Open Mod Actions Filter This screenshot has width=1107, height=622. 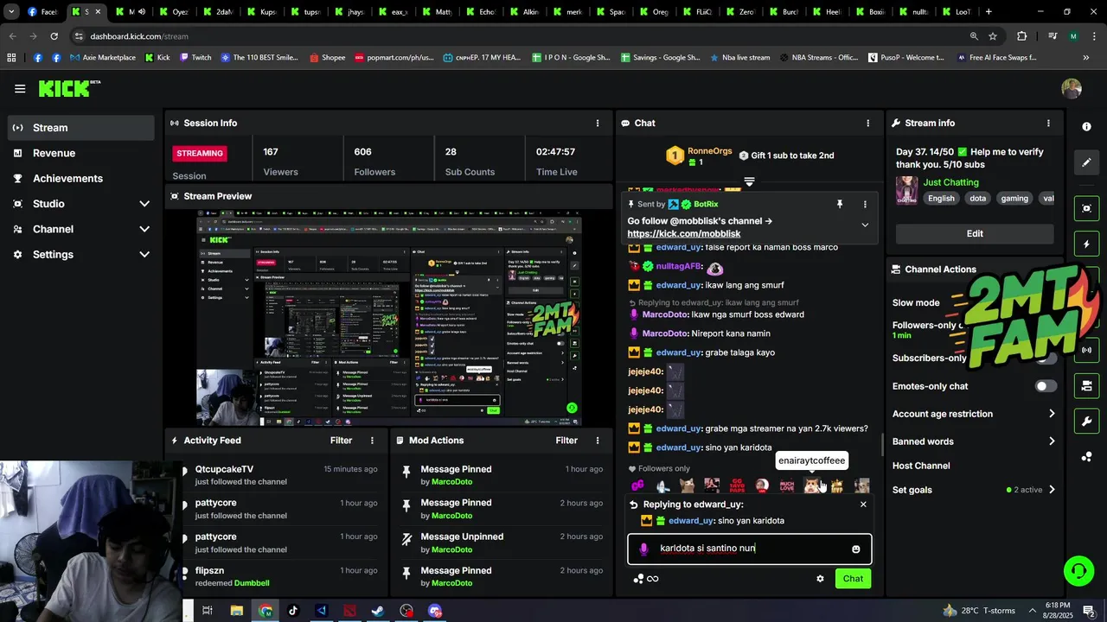coord(566,441)
